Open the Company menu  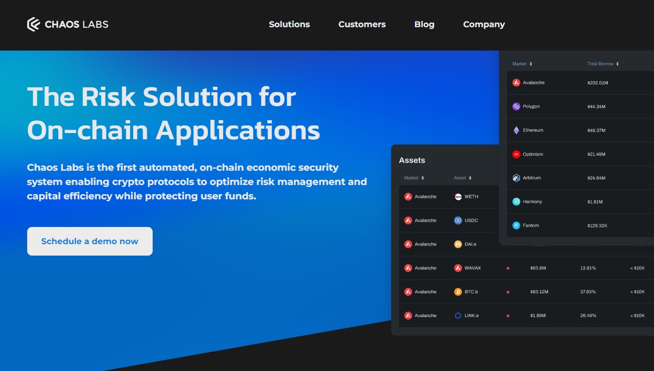pos(484,24)
